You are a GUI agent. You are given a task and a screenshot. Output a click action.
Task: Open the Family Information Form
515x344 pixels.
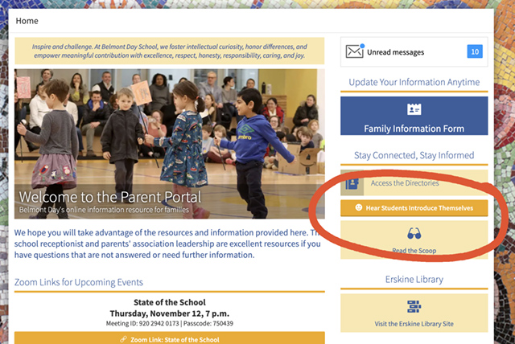(414, 128)
